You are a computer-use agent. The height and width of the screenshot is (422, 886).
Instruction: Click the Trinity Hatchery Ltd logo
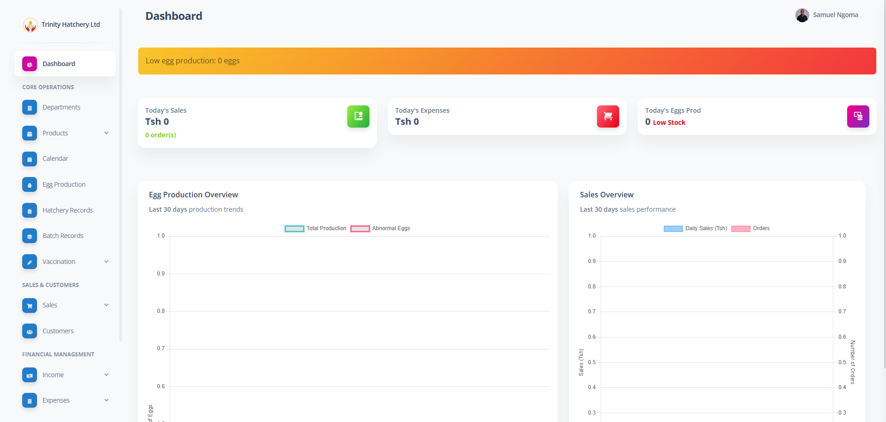click(x=30, y=25)
